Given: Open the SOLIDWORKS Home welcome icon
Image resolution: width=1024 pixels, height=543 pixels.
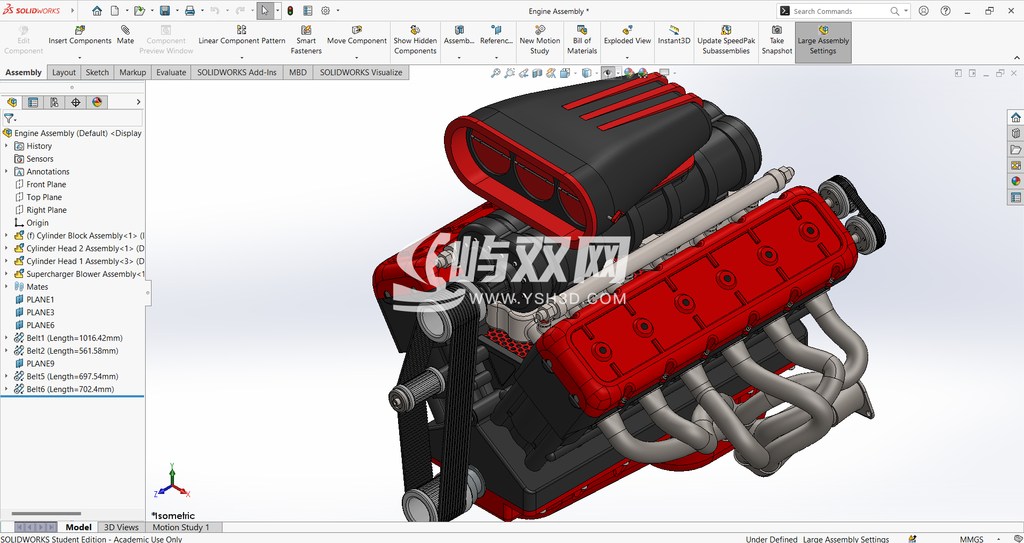Looking at the screenshot, I should click(97, 11).
